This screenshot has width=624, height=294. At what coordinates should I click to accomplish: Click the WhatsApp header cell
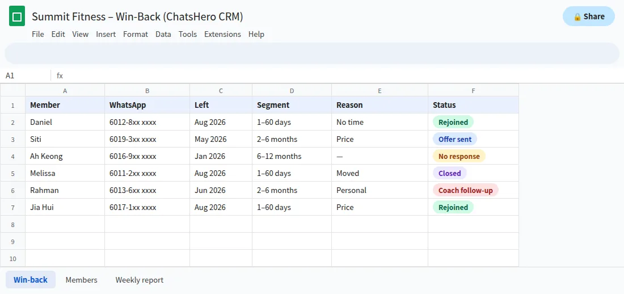(x=147, y=105)
